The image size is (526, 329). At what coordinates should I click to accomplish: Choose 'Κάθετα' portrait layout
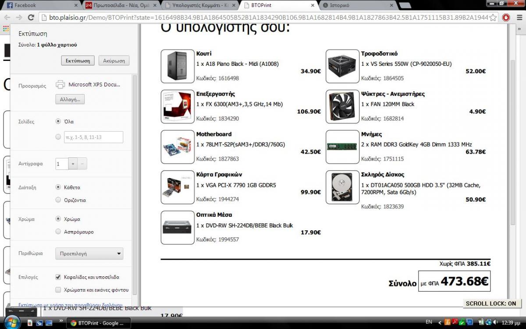(x=58, y=187)
